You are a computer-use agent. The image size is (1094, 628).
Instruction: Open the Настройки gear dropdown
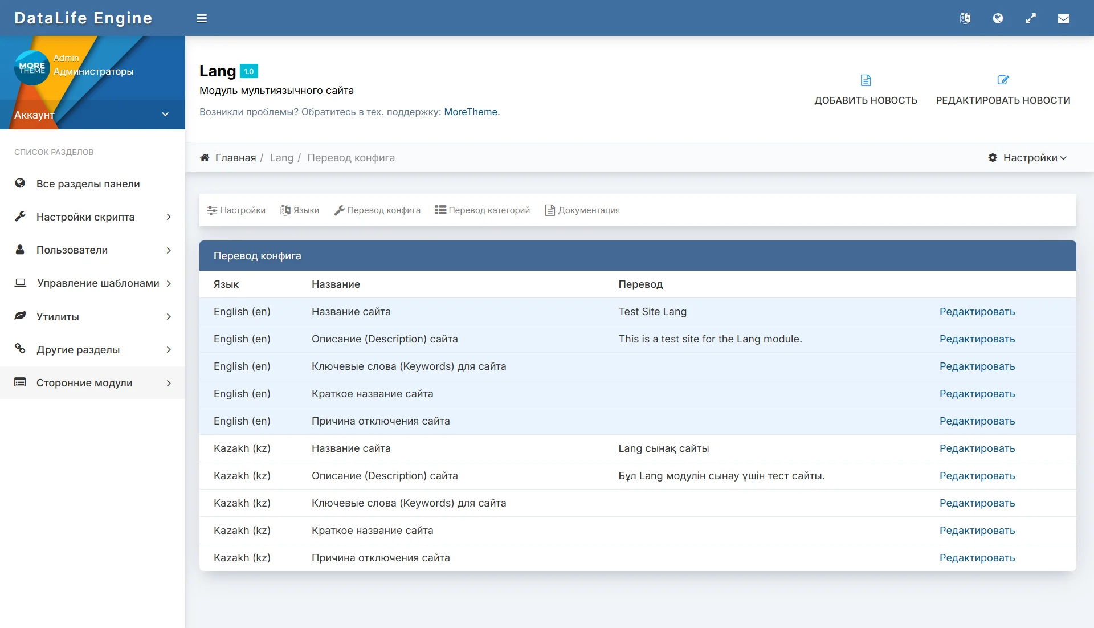(1027, 158)
